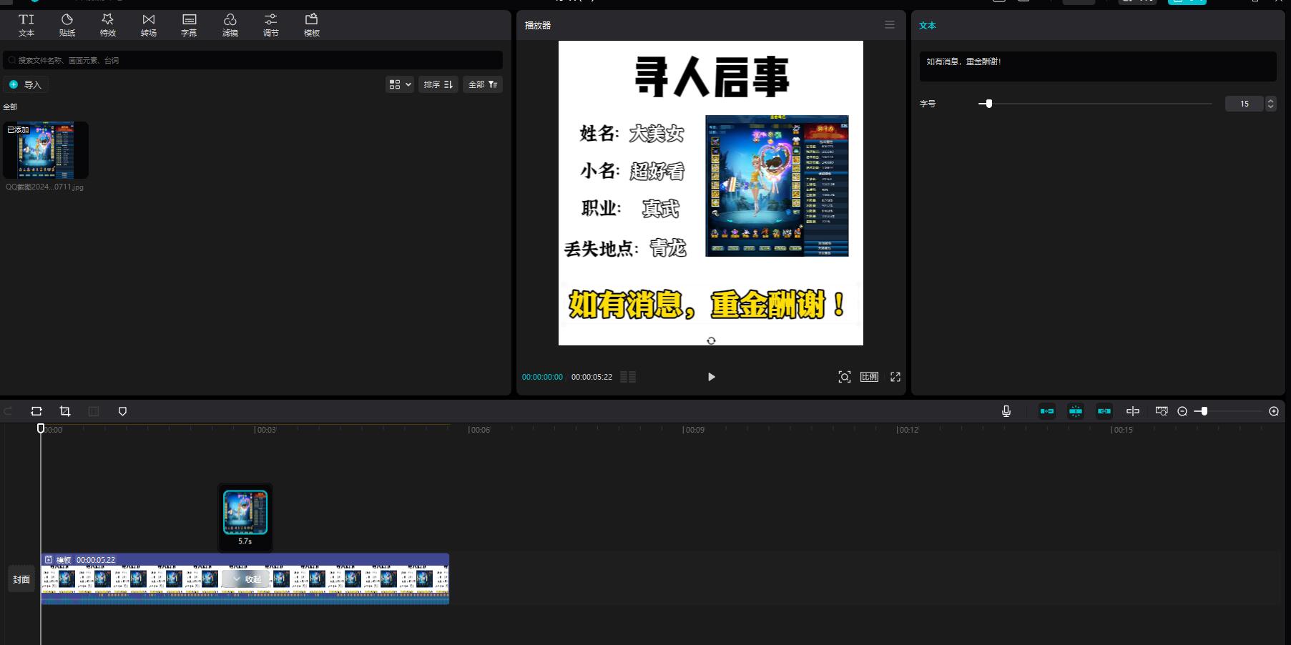The width and height of the screenshot is (1291, 645).
Task: Click the fit-timeline-to-window ruler icon
Action: pyautogui.click(x=1162, y=411)
